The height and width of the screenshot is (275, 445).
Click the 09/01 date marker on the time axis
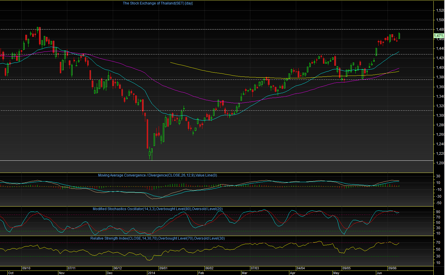[163, 268]
